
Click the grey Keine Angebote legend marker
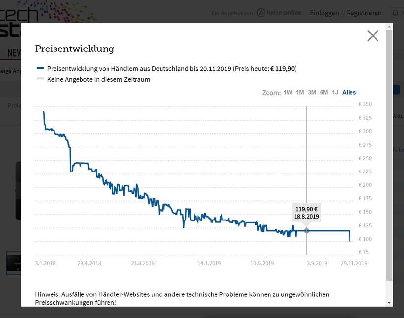coord(40,79)
